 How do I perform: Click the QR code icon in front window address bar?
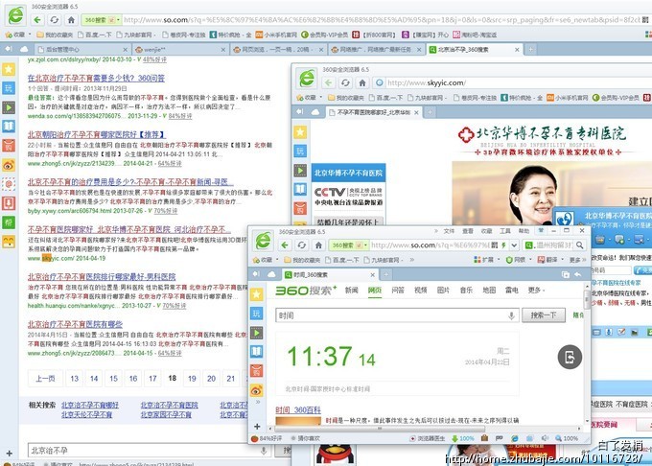[x=494, y=245]
